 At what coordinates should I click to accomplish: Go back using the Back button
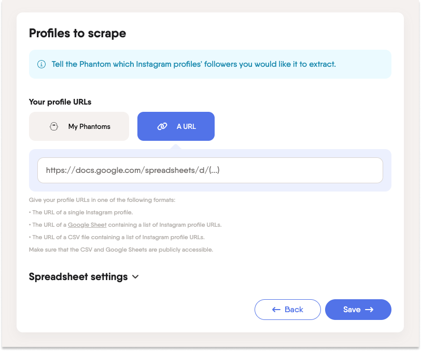[288, 309]
